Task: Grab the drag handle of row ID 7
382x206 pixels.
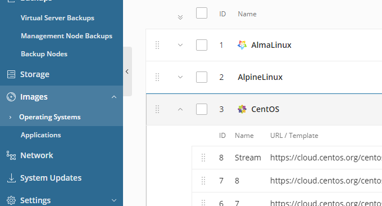Action: pos(203,181)
